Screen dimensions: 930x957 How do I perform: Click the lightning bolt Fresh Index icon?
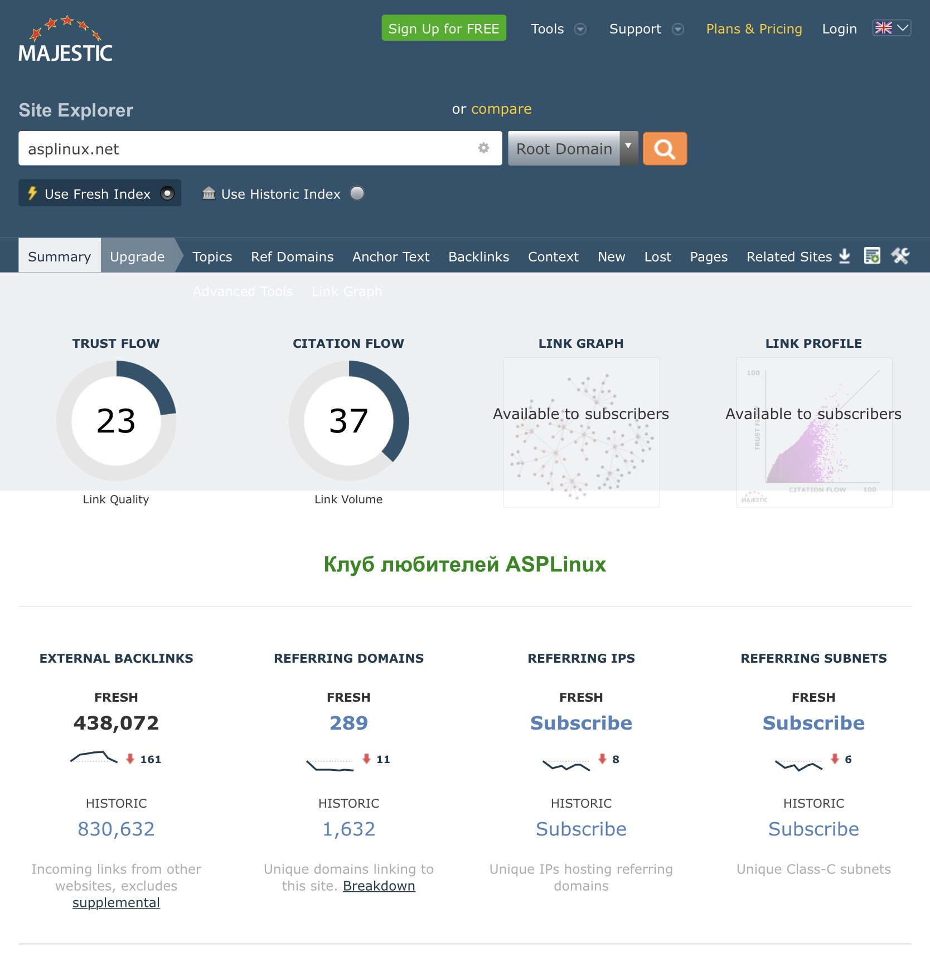tap(32, 193)
